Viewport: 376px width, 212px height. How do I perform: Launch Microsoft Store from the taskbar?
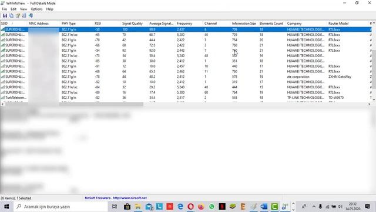click(x=127, y=207)
